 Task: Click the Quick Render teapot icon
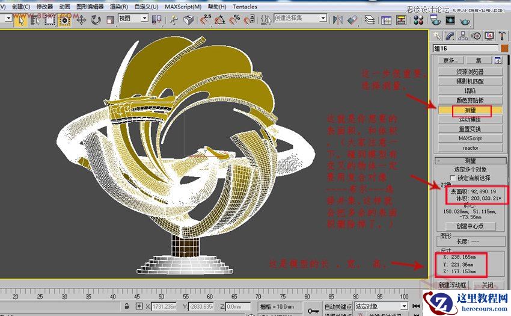(x=465, y=21)
